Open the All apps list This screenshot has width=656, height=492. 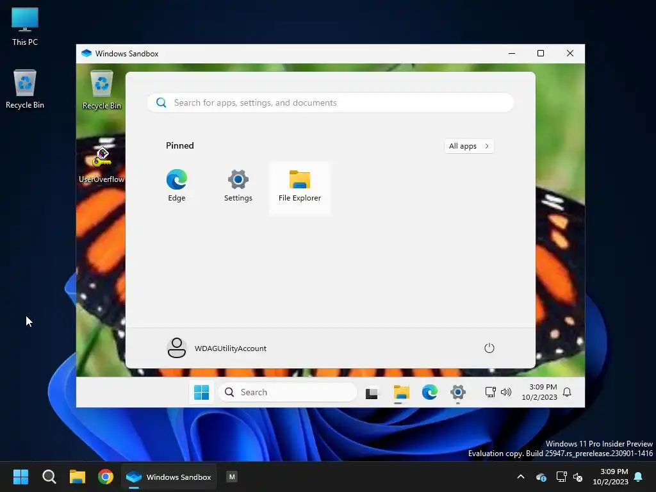click(468, 146)
